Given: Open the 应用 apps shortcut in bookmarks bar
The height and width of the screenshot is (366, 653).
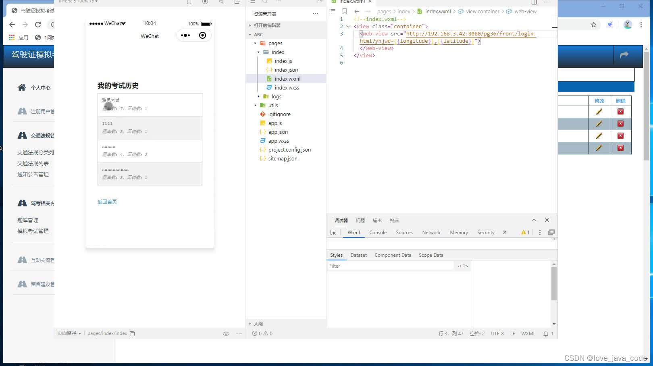Looking at the screenshot, I should 19,37.
